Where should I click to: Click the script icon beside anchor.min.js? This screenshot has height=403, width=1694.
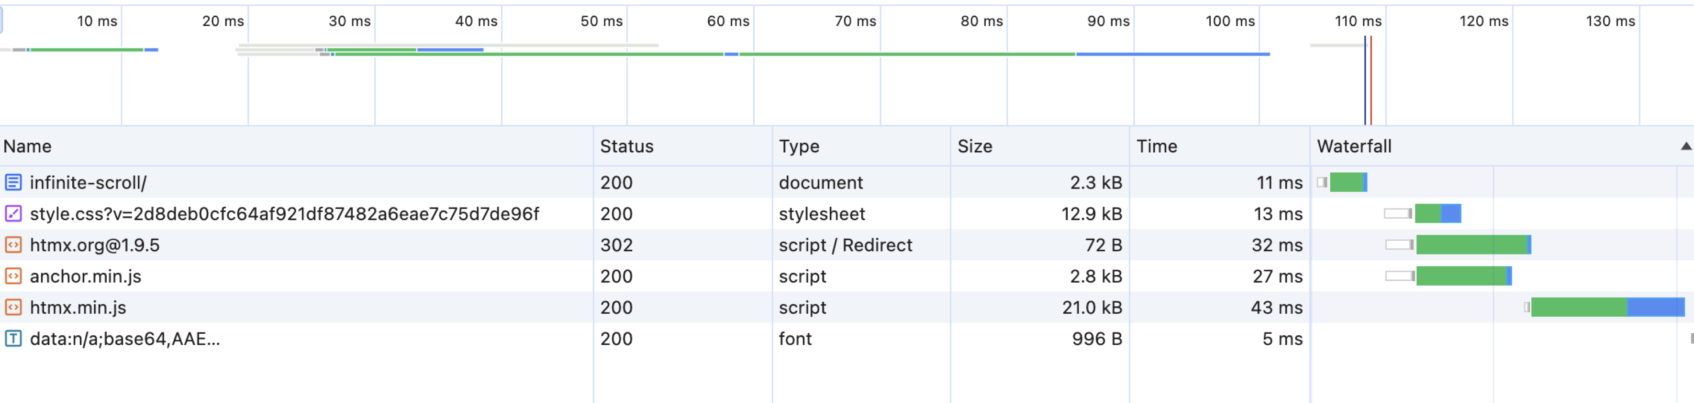13,276
